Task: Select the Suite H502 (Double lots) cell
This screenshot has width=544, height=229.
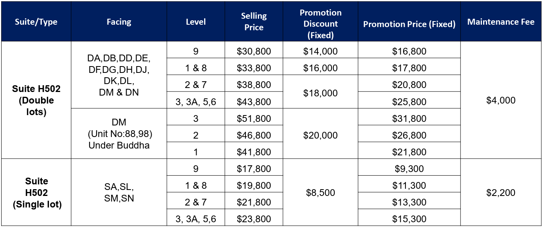Action: 36,100
